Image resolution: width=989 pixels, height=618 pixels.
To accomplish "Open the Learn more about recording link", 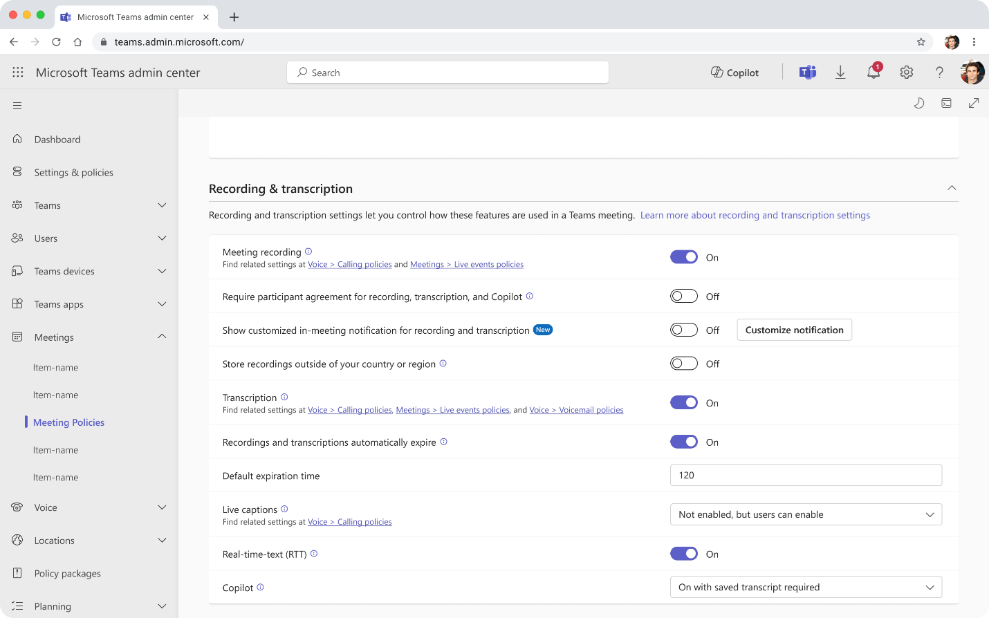I will click(x=755, y=215).
